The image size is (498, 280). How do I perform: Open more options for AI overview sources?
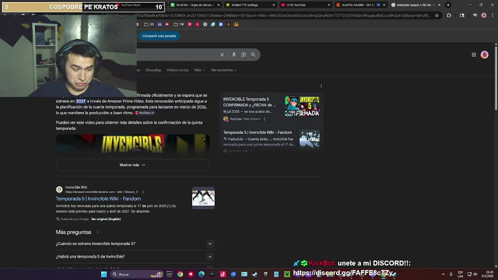[x=321, y=86]
